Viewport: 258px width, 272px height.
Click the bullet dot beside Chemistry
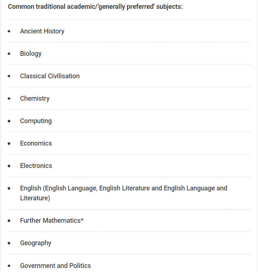[x=9, y=99]
